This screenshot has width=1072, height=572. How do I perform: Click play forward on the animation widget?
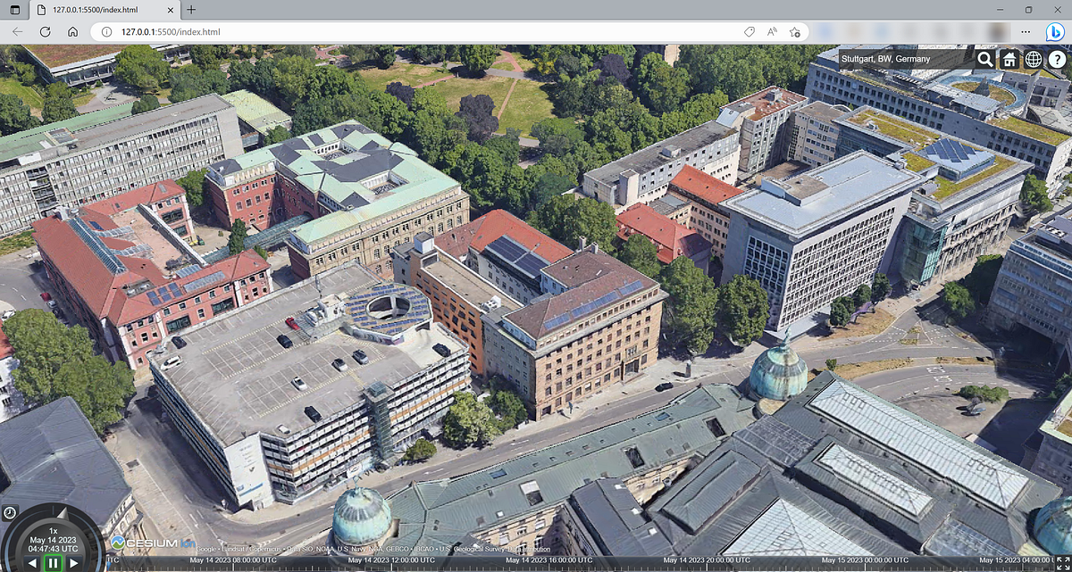coord(71,563)
